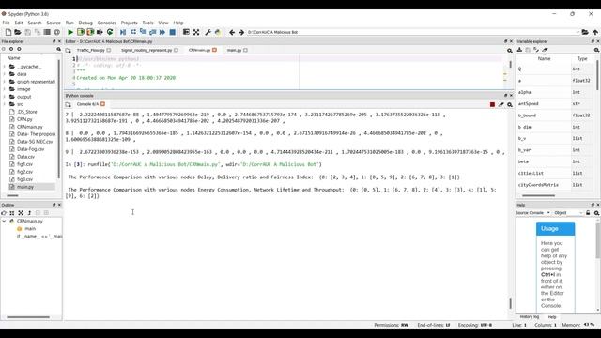Screen dimensions: 601x338
Task: Expand the __pycache__ folder
Action: pyautogui.click(x=5, y=67)
